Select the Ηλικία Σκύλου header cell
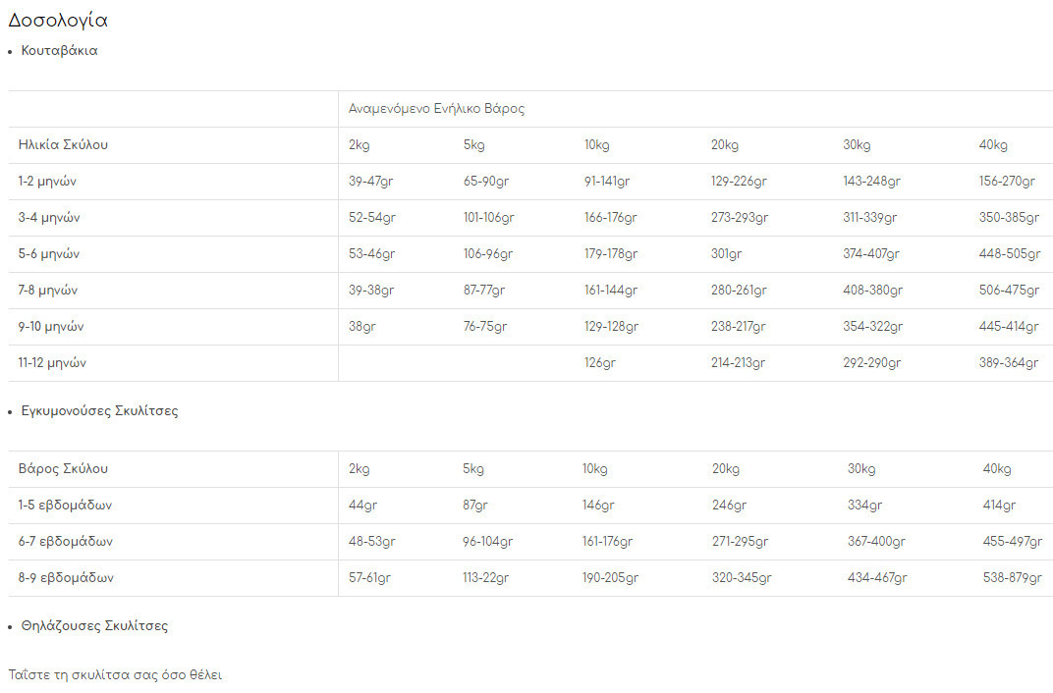This screenshot has width=1053, height=693. click(x=63, y=145)
